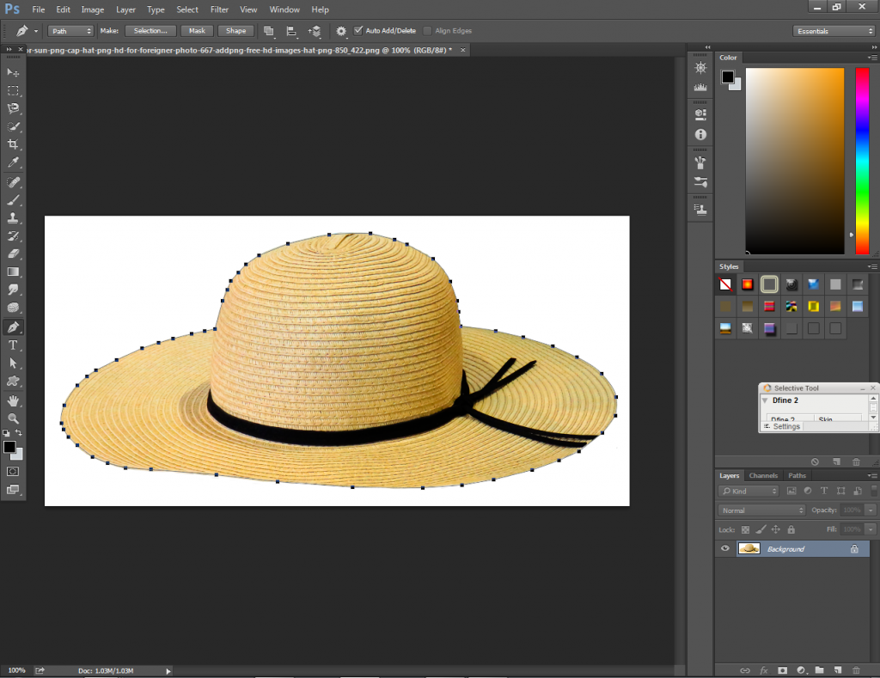Open the Essentials workspace dropdown

coord(834,31)
